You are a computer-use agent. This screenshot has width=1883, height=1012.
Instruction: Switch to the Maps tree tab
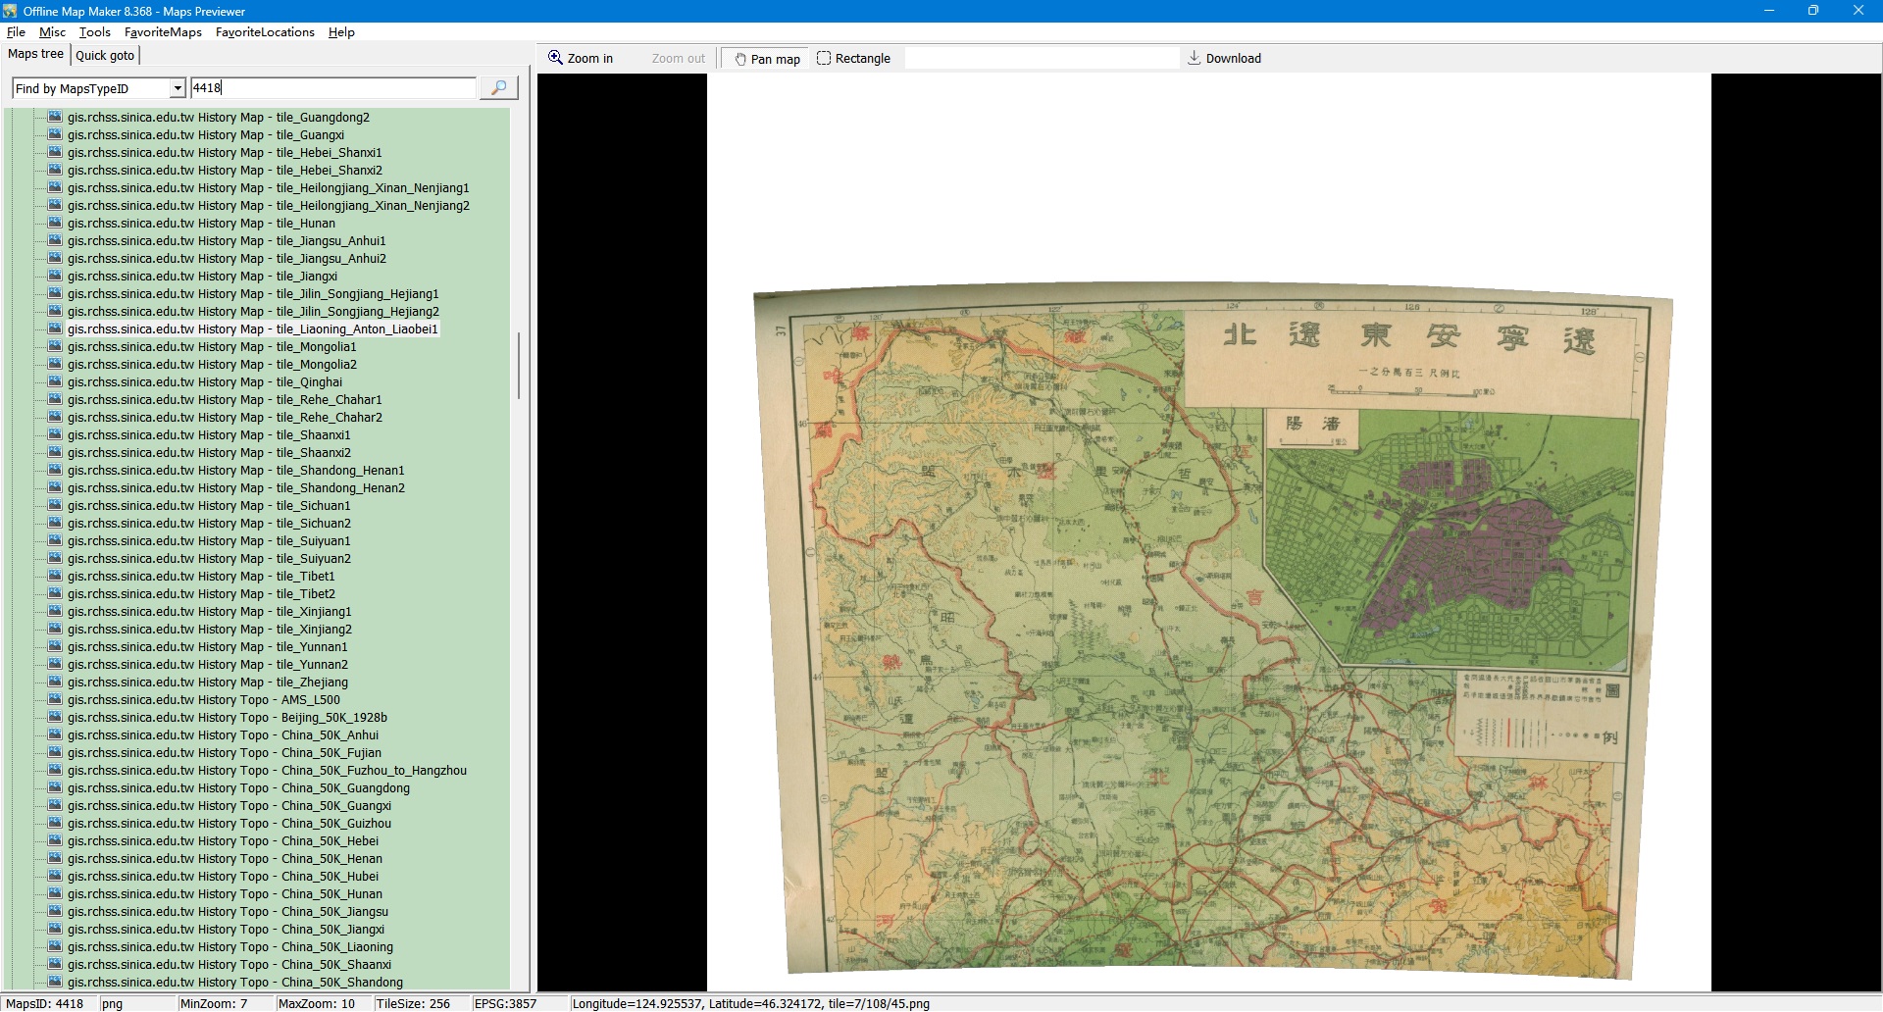click(35, 55)
